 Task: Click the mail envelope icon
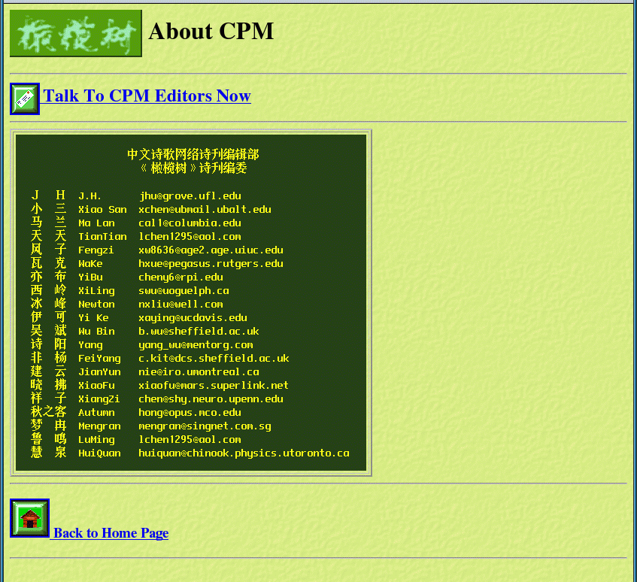pos(25,99)
